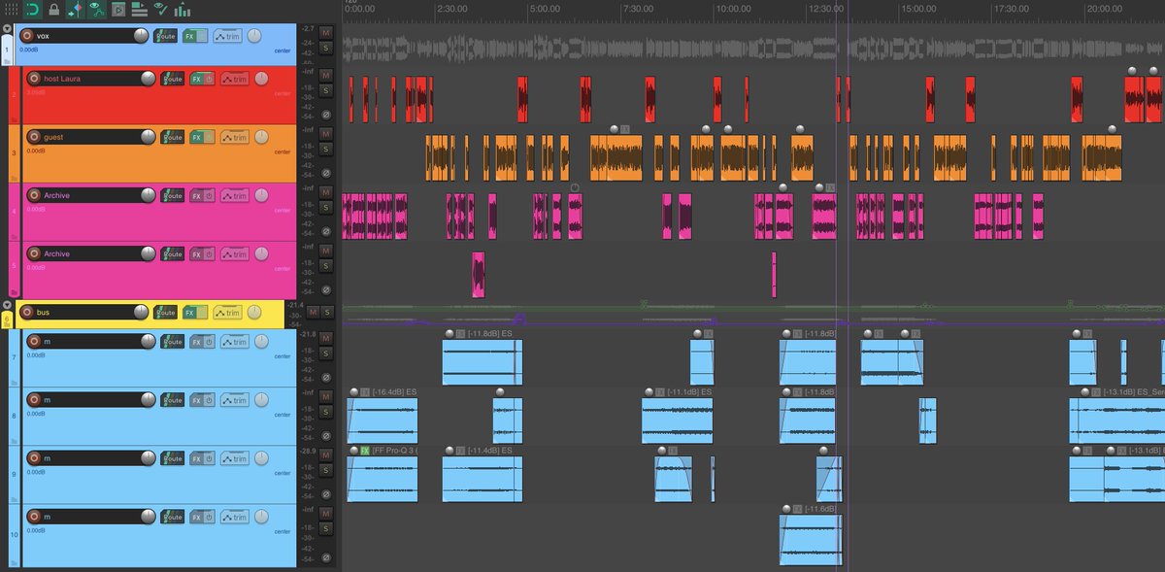
Task: Click the padlock lock icon in toolbar
Action: point(53,10)
